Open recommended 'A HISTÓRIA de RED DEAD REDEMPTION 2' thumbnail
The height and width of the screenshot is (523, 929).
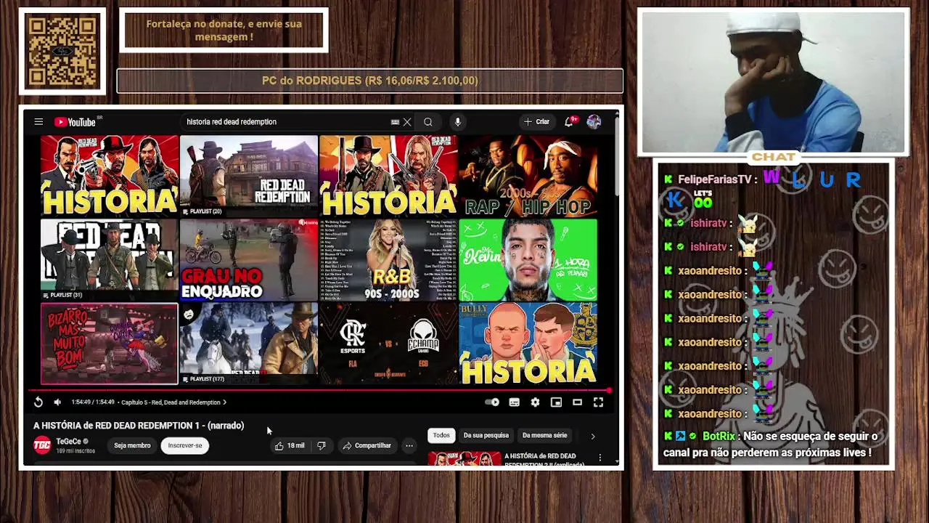click(464, 458)
